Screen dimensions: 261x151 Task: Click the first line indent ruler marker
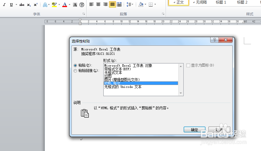click(x=80, y=20)
